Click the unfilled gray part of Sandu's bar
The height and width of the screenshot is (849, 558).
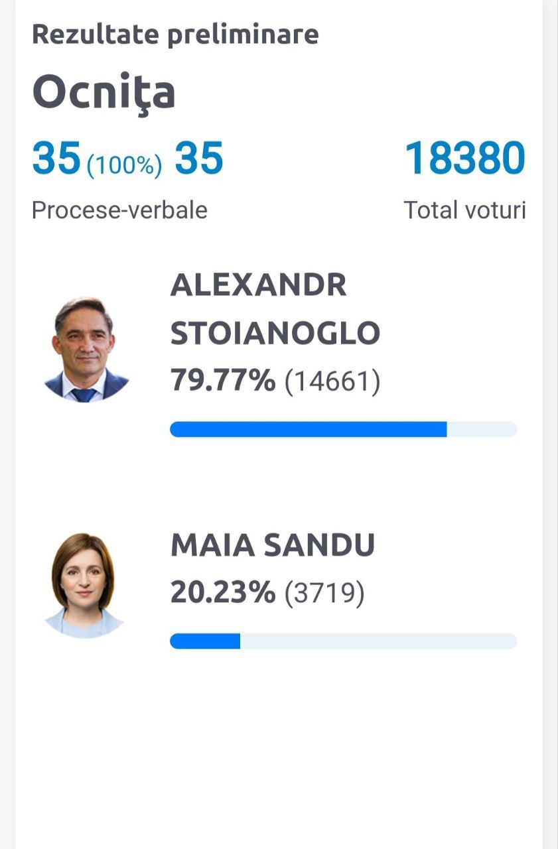point(378,641)
